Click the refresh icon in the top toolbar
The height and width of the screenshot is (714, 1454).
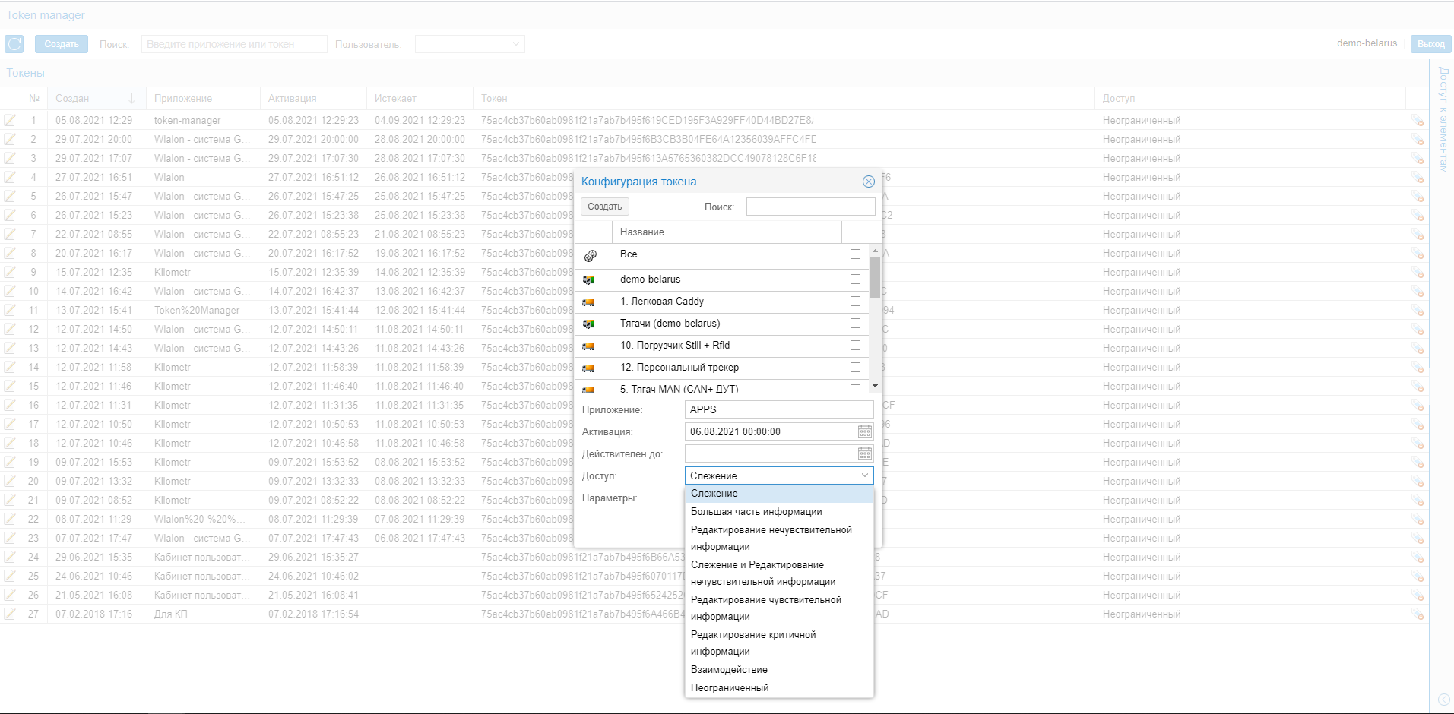[14, 44]
